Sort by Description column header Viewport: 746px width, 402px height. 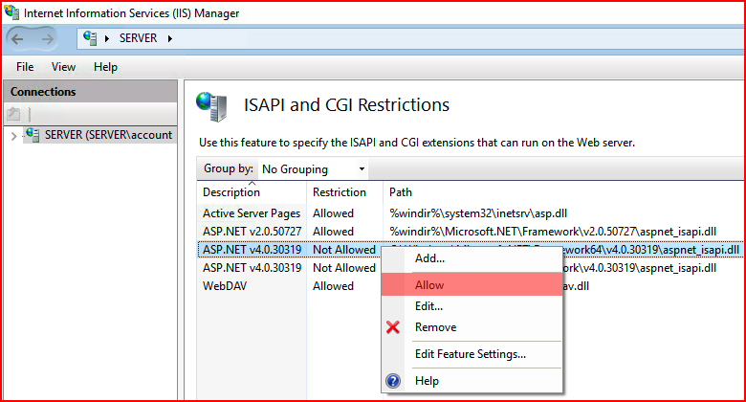(252, 192)
